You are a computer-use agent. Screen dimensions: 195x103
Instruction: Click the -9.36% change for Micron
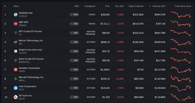pyautogui.click(x=120, y=42)
